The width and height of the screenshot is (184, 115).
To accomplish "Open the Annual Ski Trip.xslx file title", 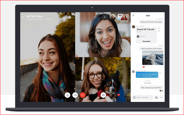I will pyautogui.click(x=146, y=29).
